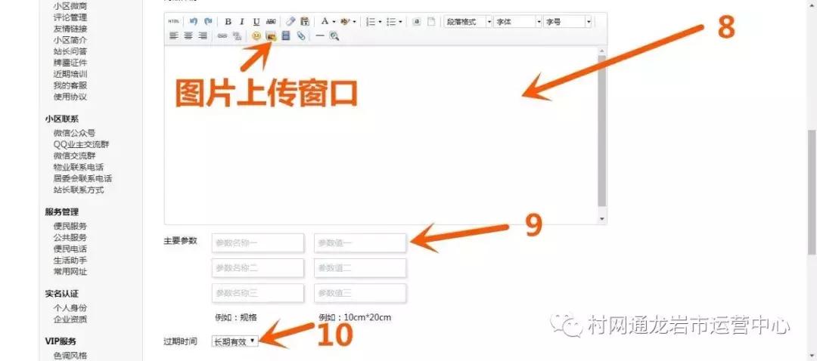This screenshot has width=817, height=361.
Task: Open the ordered list style dropdown arrow
Action: click(x=380, y=22)
